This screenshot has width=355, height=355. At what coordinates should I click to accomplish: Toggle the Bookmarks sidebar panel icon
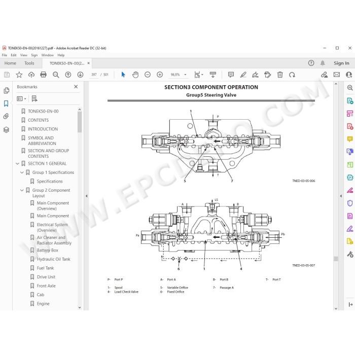click(6, 103)
